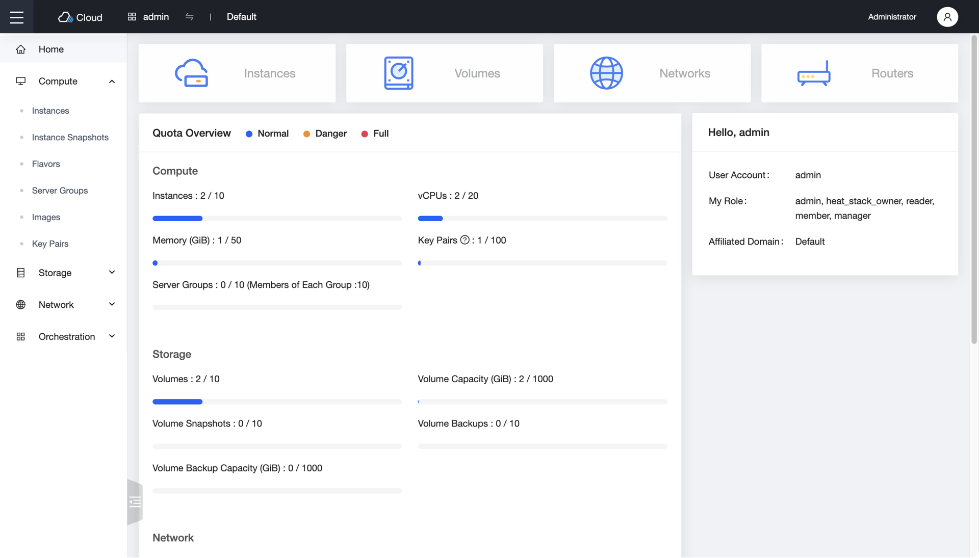The height and width of the screenshot is (558, 979).
Task: Click the 'Volume Snapshots : 0 / 10' text
Action: coord(207,423)
